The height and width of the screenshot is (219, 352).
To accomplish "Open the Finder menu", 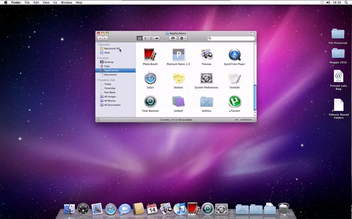I will tap(16, 2).
